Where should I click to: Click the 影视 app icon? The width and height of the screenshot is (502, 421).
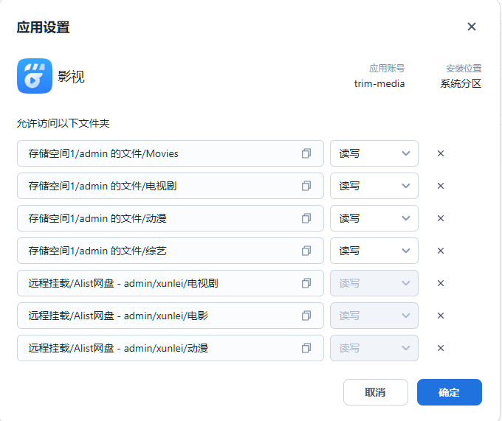[x=35, y=76]
